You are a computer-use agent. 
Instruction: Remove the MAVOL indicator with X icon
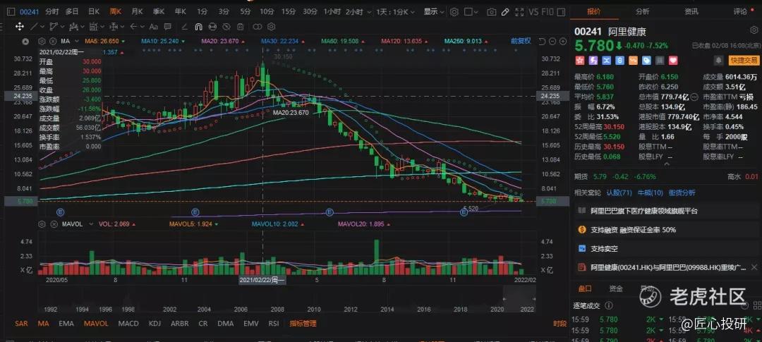pyautogui.click(x=53, y=224)
